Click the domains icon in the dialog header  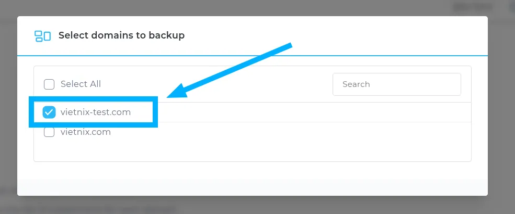(42, 36)
